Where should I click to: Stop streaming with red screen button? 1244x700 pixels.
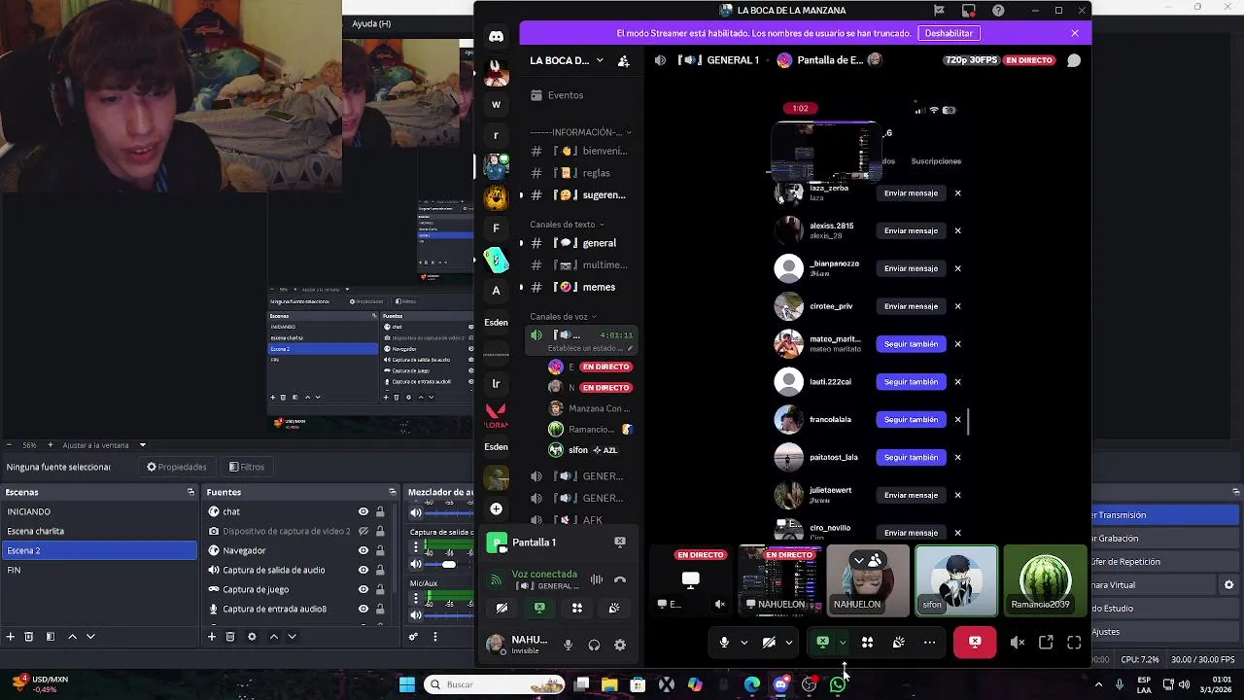click(x=975, y=643)
